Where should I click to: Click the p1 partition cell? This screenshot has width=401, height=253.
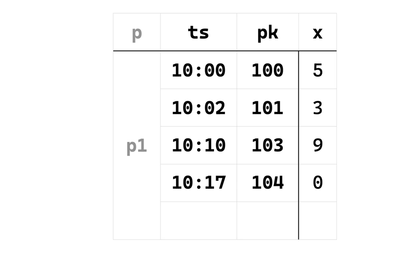[136, 146]
